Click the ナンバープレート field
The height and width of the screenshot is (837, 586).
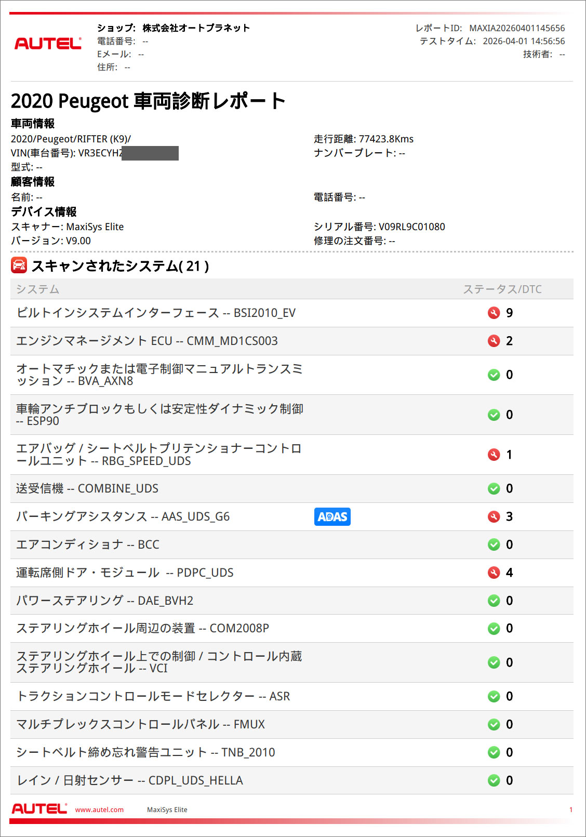point(359,153)
